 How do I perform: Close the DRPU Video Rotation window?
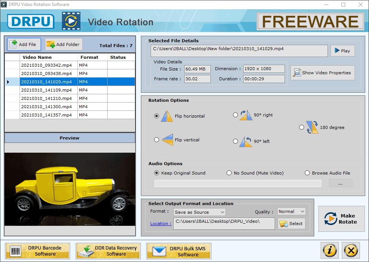(361, 5)
